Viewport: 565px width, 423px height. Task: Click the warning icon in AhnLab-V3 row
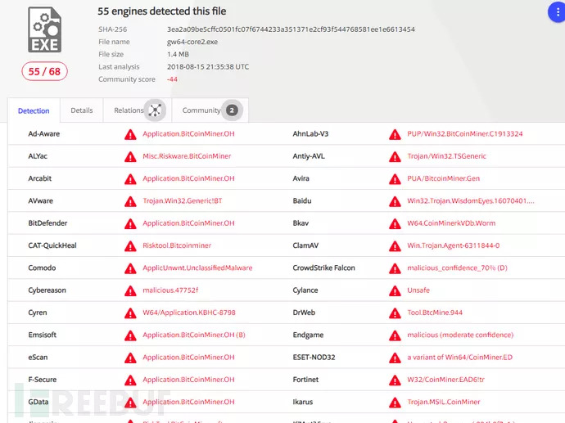pyautogui.click(x=395, y=135)
